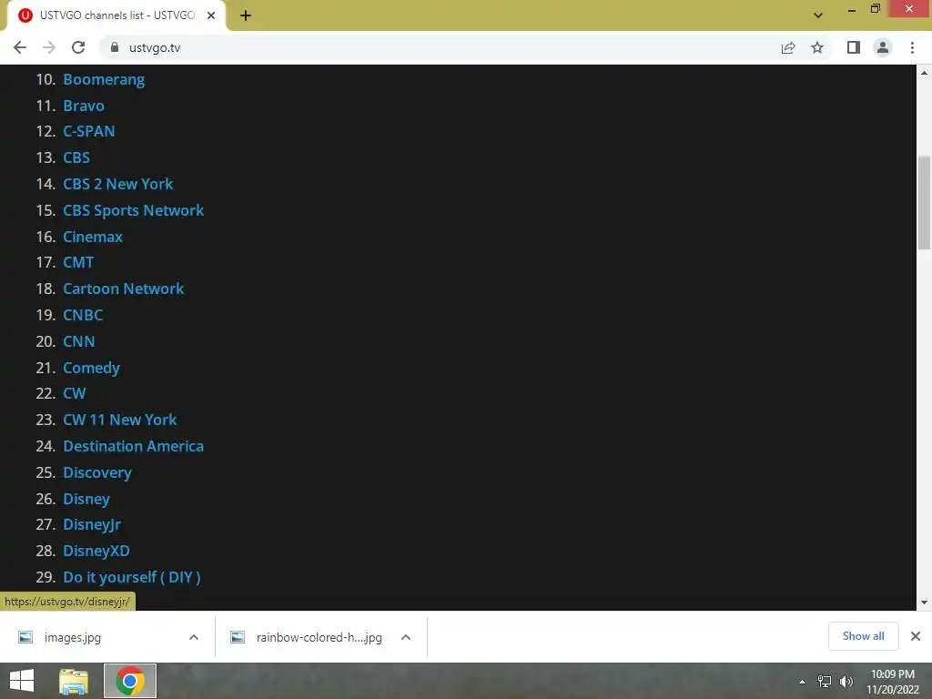Viewport: 932px width, 699px height.
Task: Click the scrollbar up arrow
Action: point(924,73)
